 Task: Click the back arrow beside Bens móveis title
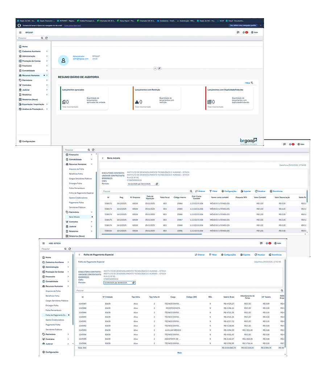pos(103,158)
